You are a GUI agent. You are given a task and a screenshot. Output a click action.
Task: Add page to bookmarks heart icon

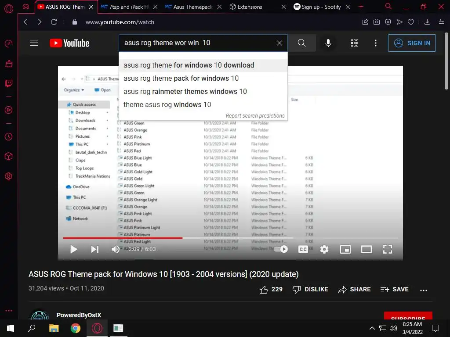tap(411, 22)
